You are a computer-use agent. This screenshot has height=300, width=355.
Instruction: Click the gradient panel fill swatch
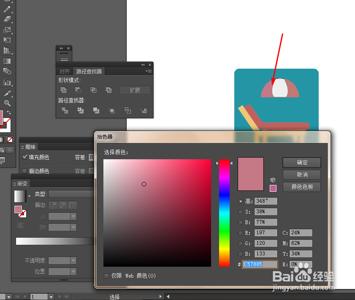pyautogui.click(x=18, y=209)
